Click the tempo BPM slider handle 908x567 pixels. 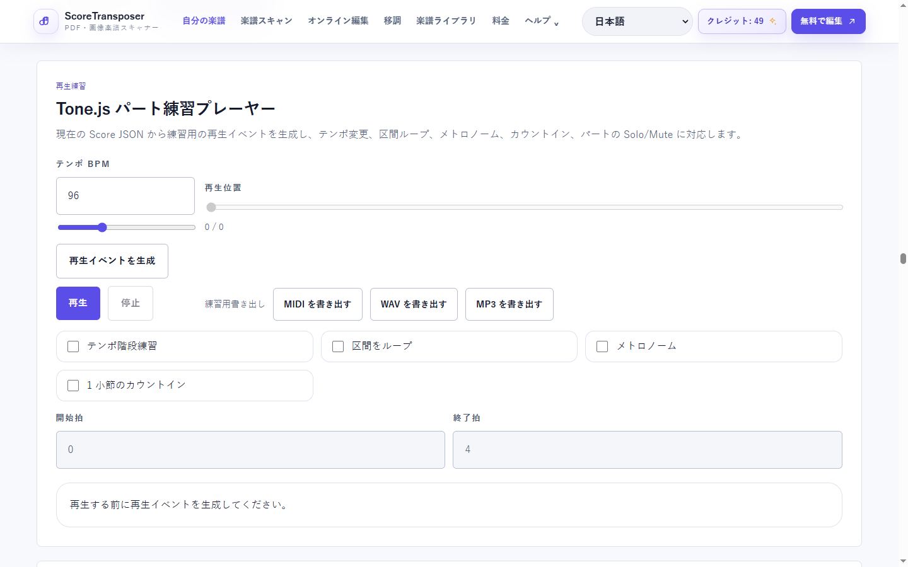pos(102,227)
